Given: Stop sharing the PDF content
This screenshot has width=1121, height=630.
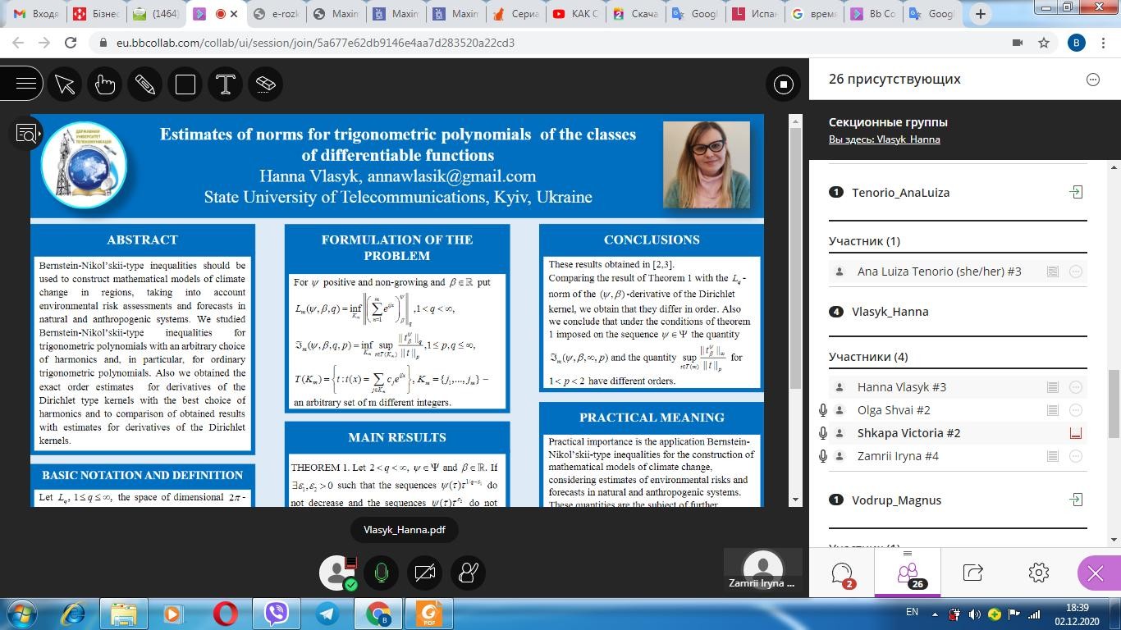Looking at the screenshot, I should click(x=783, y=84).
